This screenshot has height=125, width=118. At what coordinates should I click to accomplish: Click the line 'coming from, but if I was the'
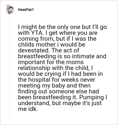click(57, 39)
